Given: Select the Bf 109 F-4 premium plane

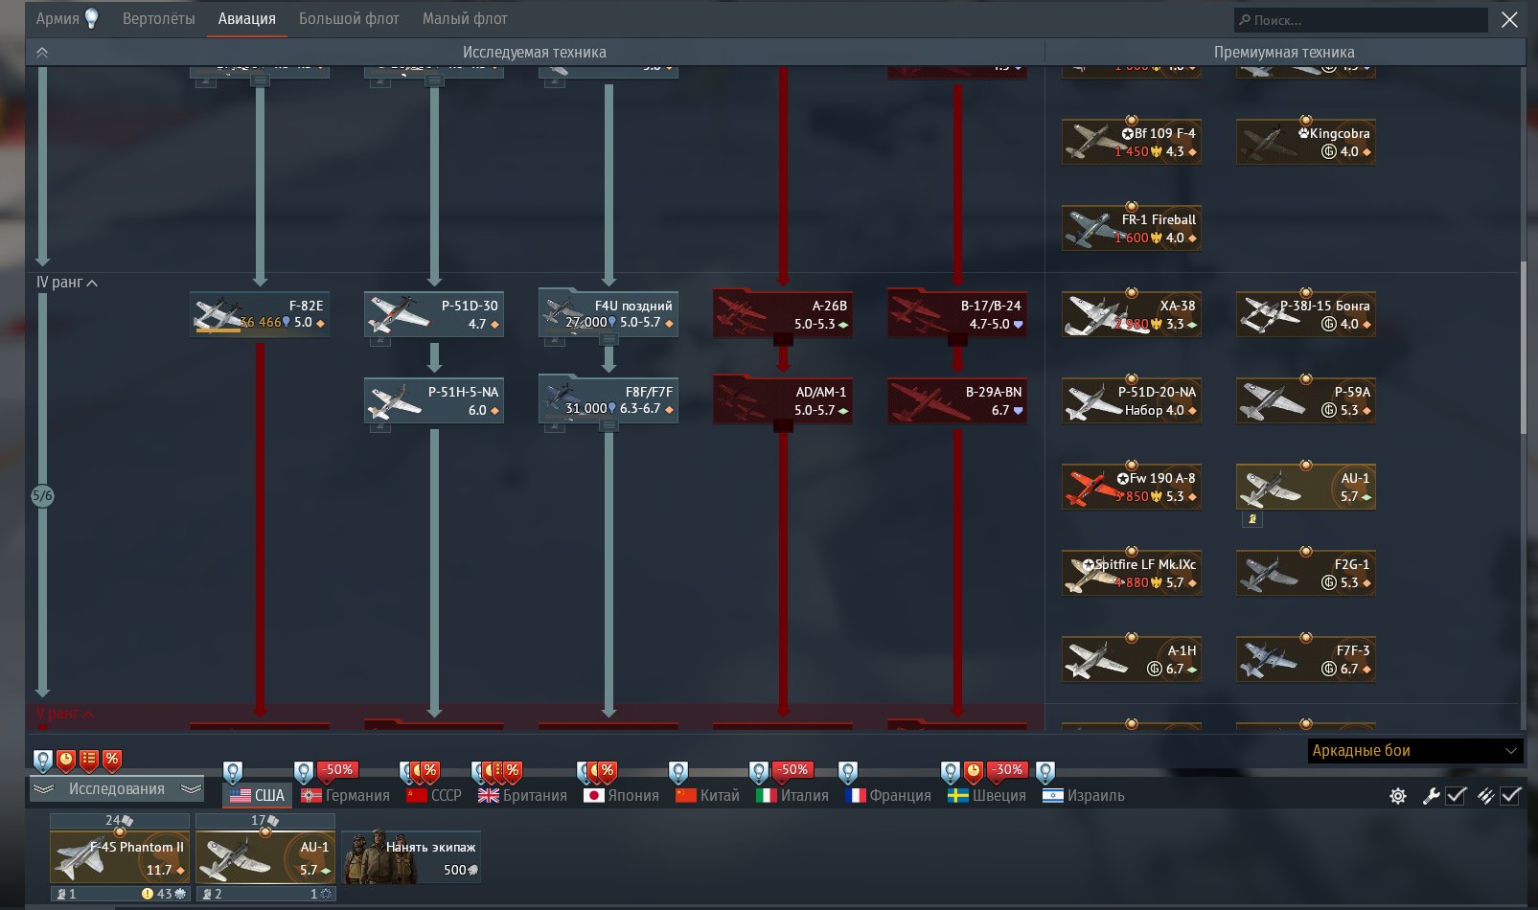Looking at the screenshot, I should (x=1132, y=142).
